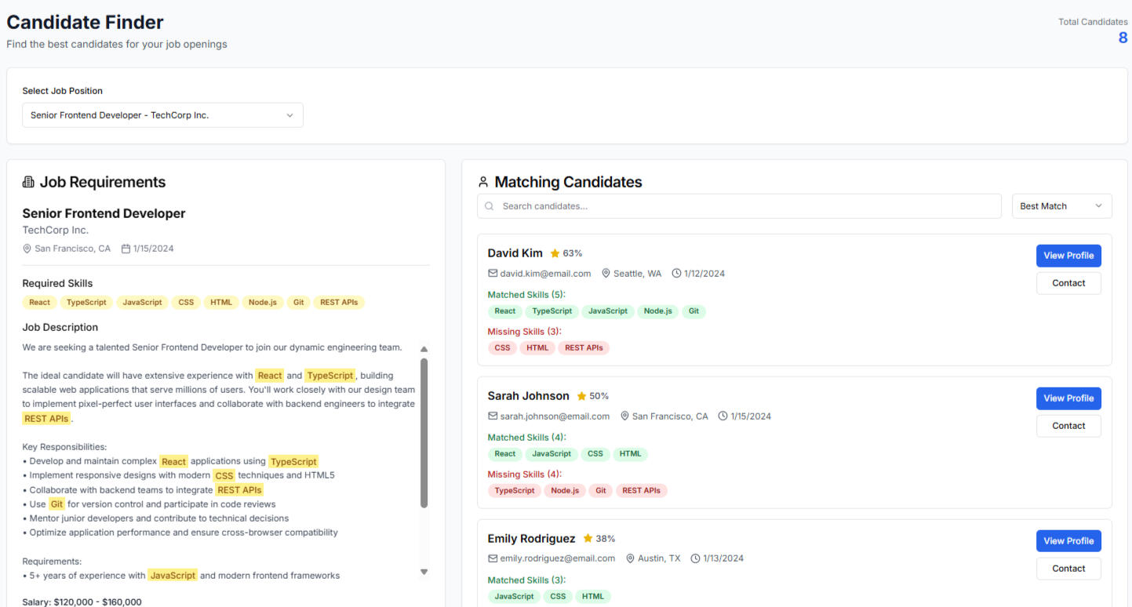Click the envelope icon beside david.kim@email.com
This screenshot has height=607, width=1132.
(493, 274)
